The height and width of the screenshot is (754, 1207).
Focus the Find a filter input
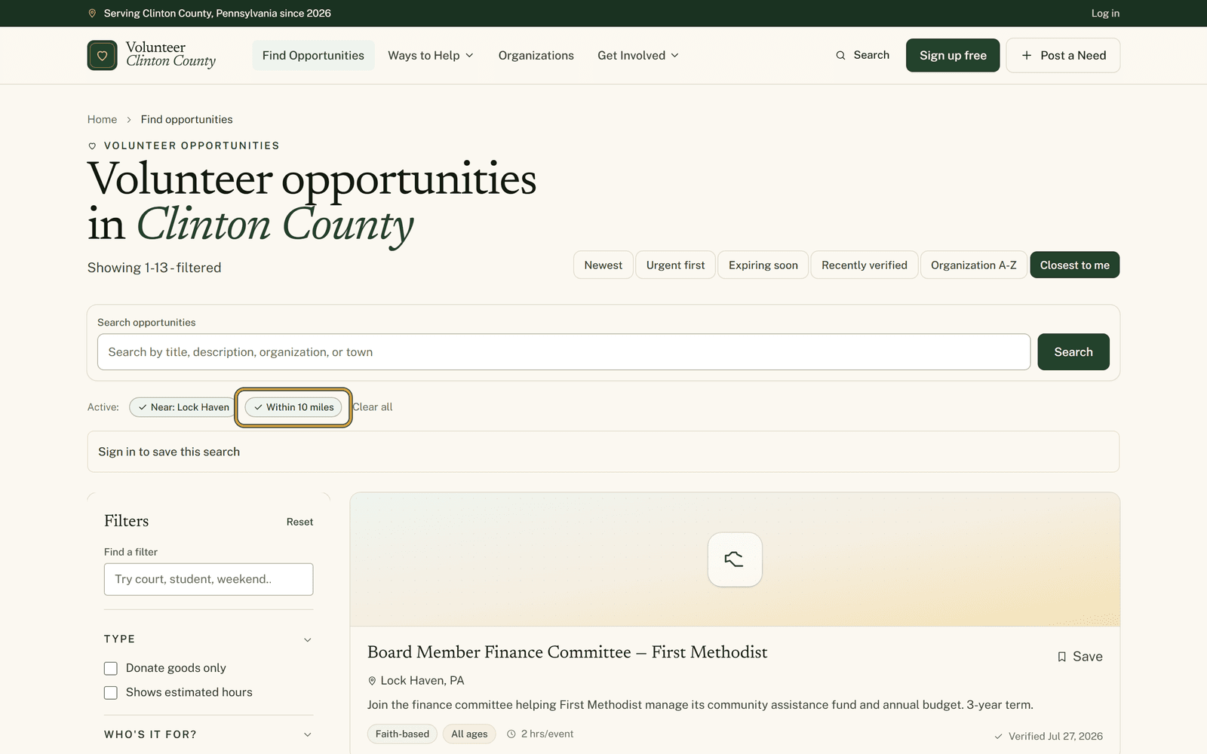pyautogui.click(x=208, y=579)
